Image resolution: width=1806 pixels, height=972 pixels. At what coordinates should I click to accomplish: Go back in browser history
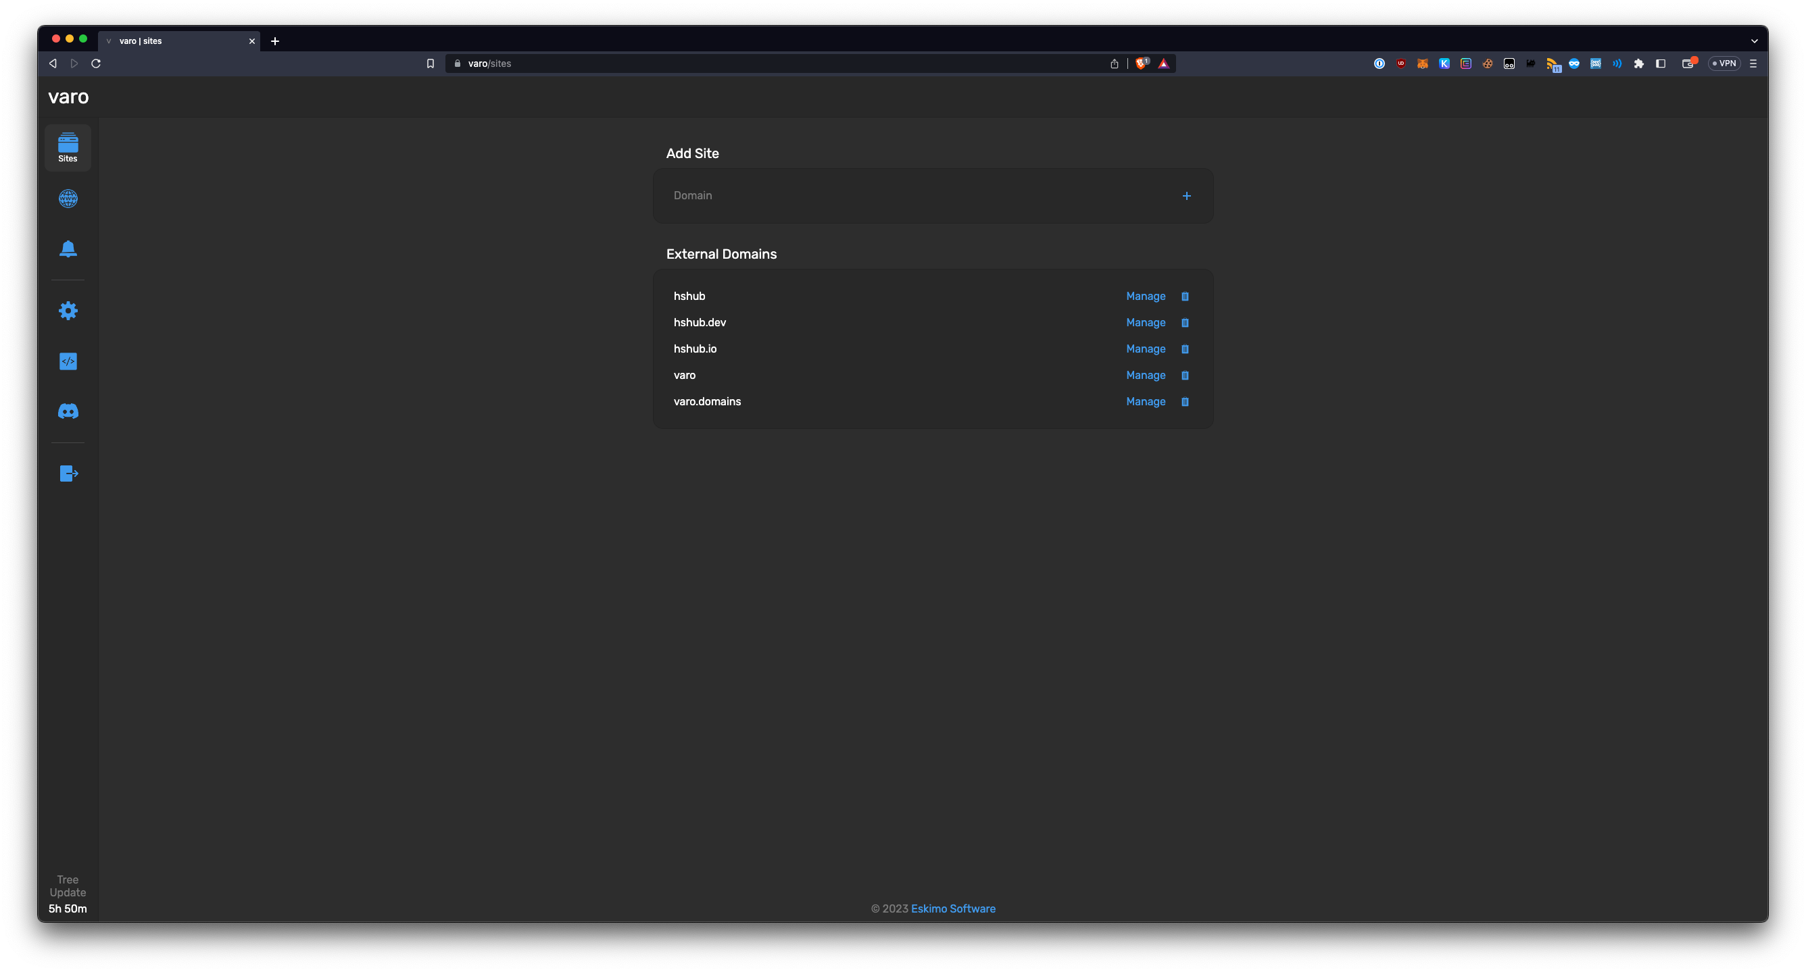pyautogui.click(x=53, y=63)
